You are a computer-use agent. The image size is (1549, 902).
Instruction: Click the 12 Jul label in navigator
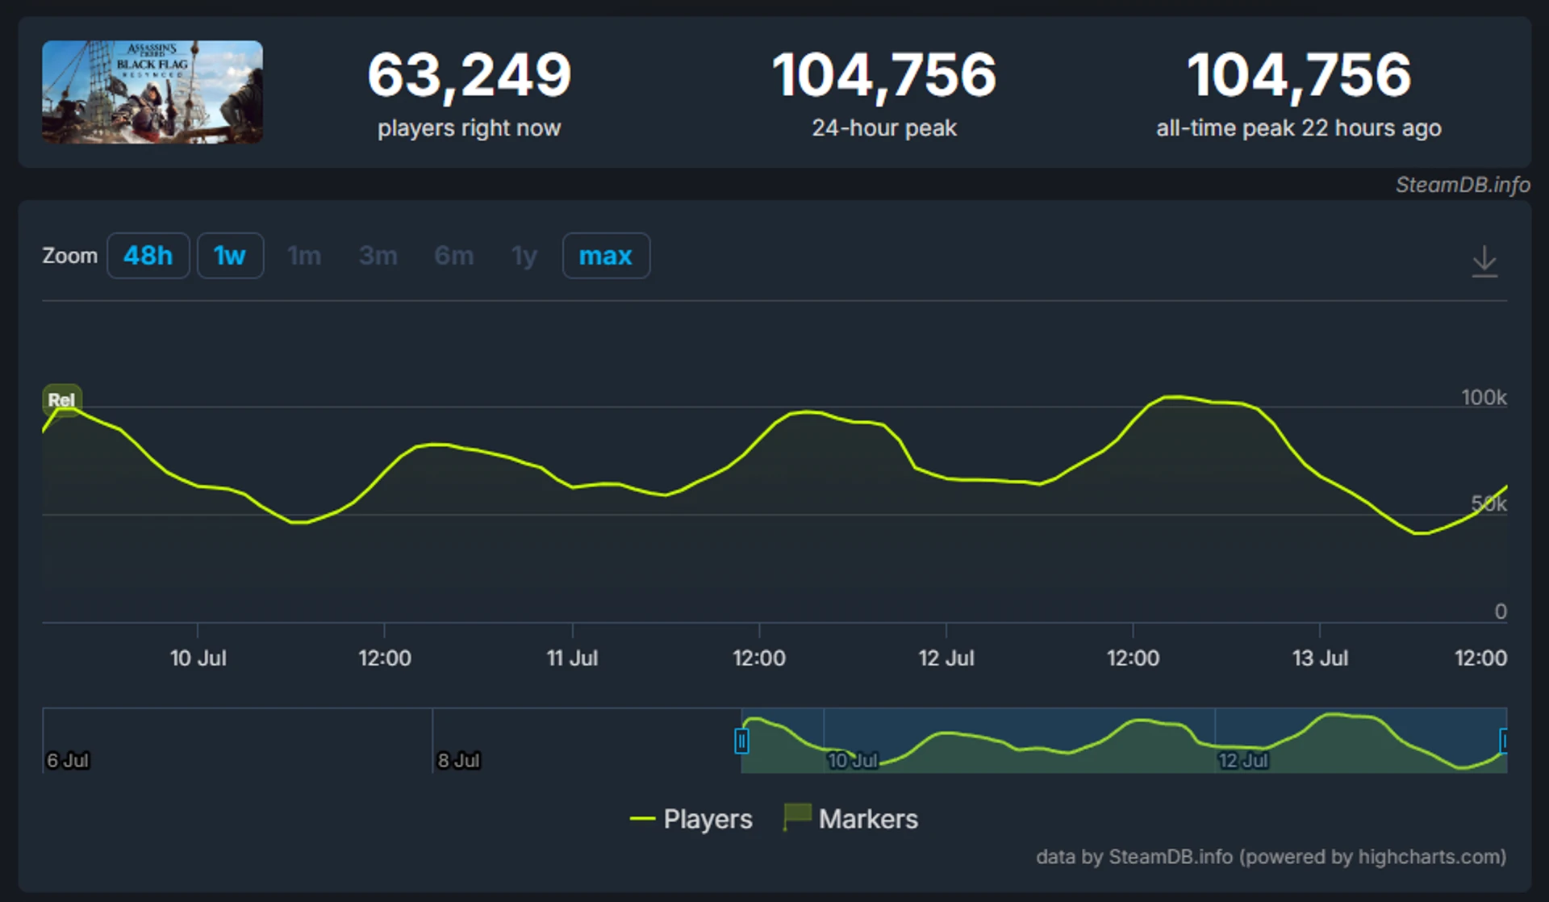[1242, 760]
